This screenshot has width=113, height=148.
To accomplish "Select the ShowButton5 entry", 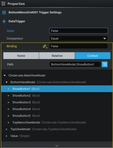I will click(57, 116).
